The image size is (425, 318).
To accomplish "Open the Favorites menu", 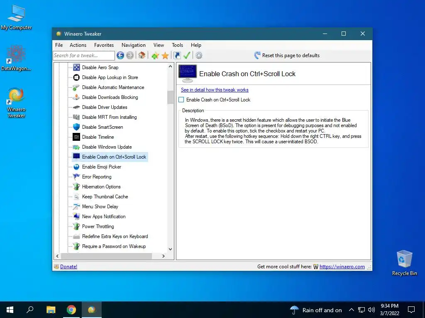I will tap(104, 45).
